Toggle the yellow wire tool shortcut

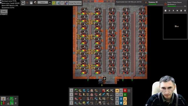(125, 103)
